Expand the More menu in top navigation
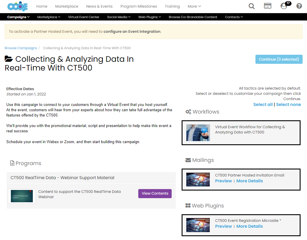The width and height of the screenshot is (307, 240). (x=194, y=6)
